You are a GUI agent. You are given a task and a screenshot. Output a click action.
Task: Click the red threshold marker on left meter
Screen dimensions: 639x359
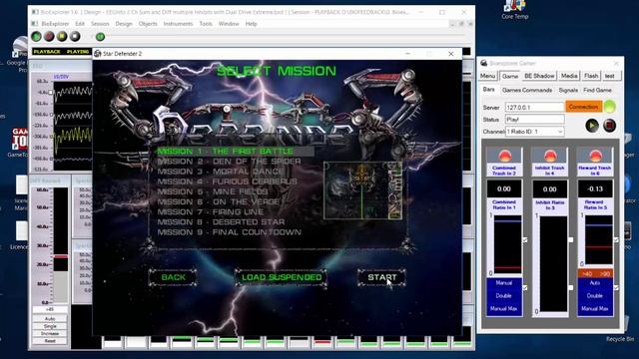click(61, 256)
